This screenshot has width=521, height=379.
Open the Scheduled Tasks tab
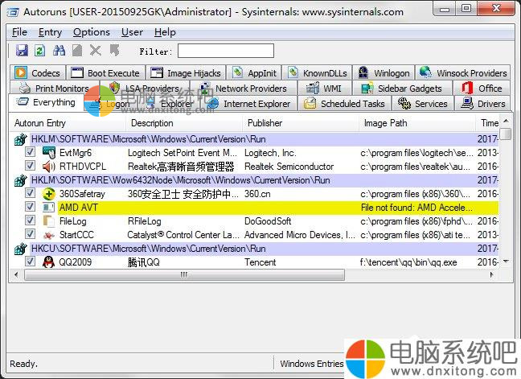pos(345,104)
